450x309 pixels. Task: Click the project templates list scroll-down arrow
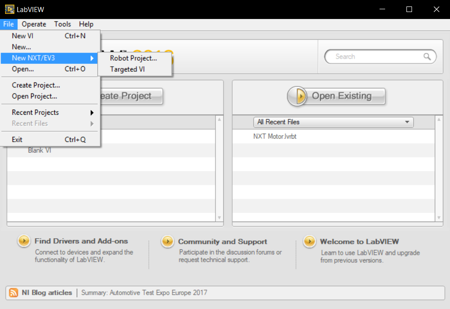tap(219, 218)
